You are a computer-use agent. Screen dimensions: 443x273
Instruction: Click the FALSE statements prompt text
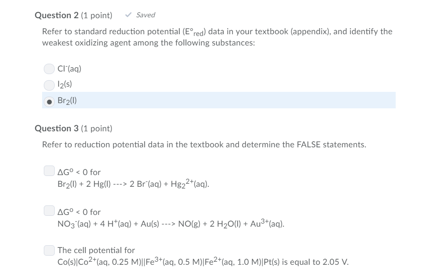(x=204, y=145)
